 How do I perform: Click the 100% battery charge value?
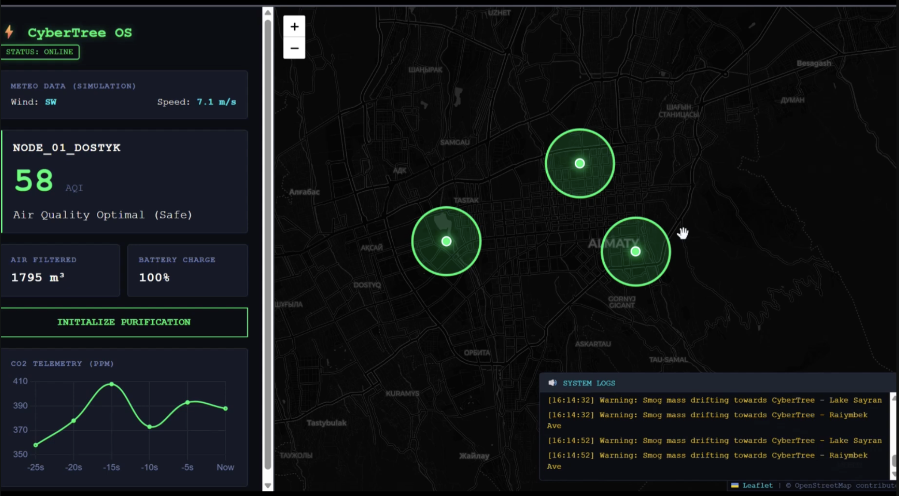coord(154,278)
